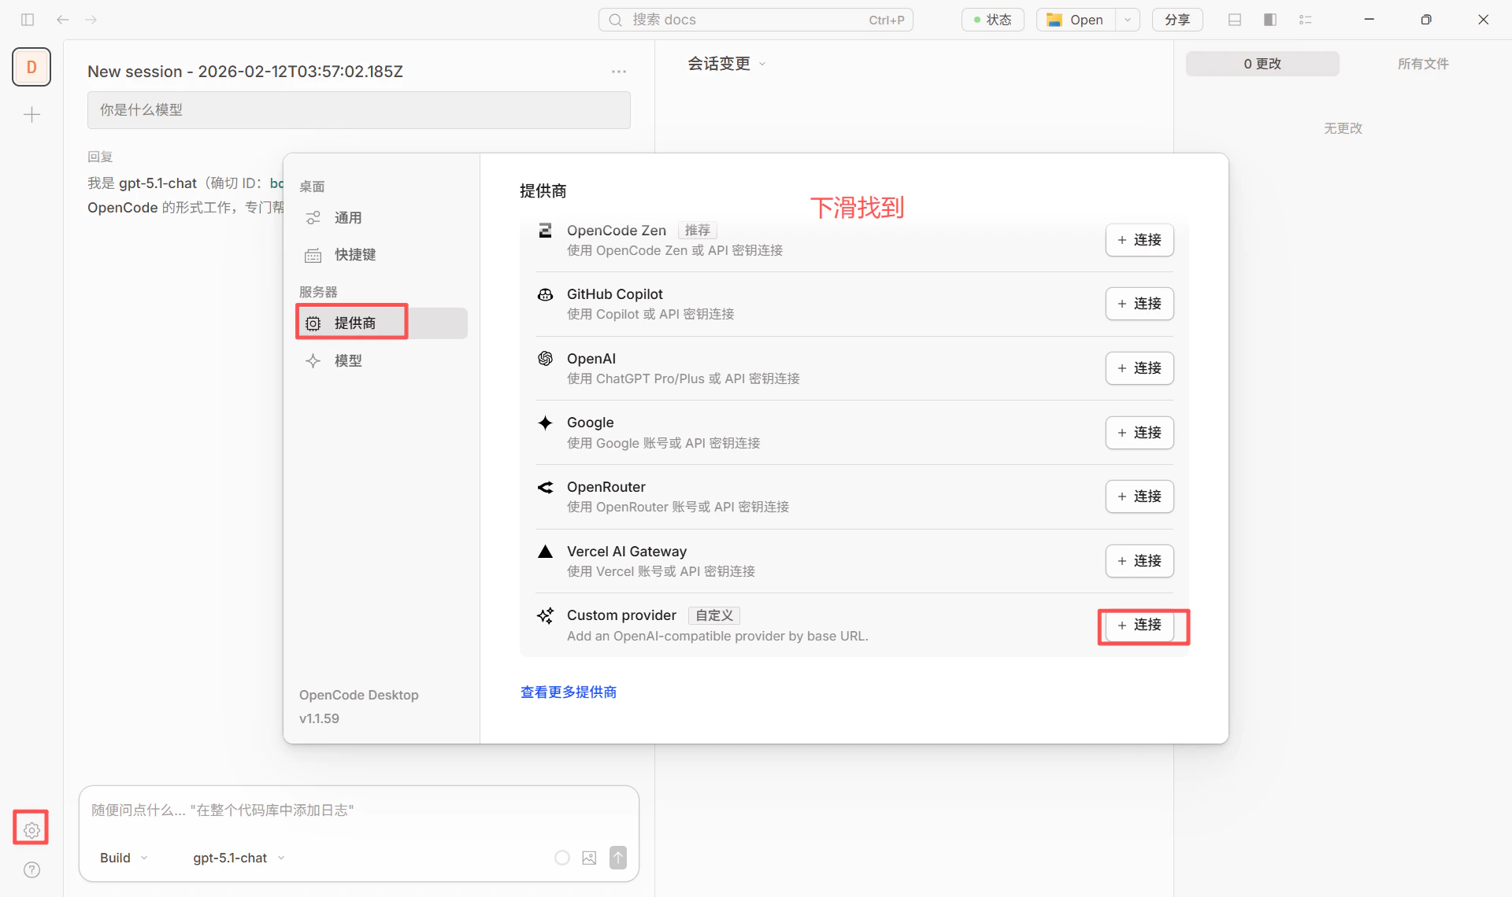Open 查看更多提供商 link
Image resolution: width=1512 pixels, height=897 pixels.
[568, 692]
